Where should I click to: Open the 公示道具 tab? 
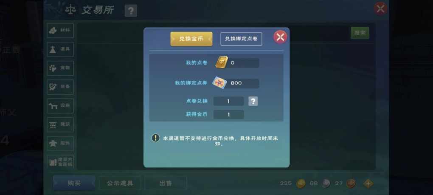pyautogui.click(x=120, y=183)
